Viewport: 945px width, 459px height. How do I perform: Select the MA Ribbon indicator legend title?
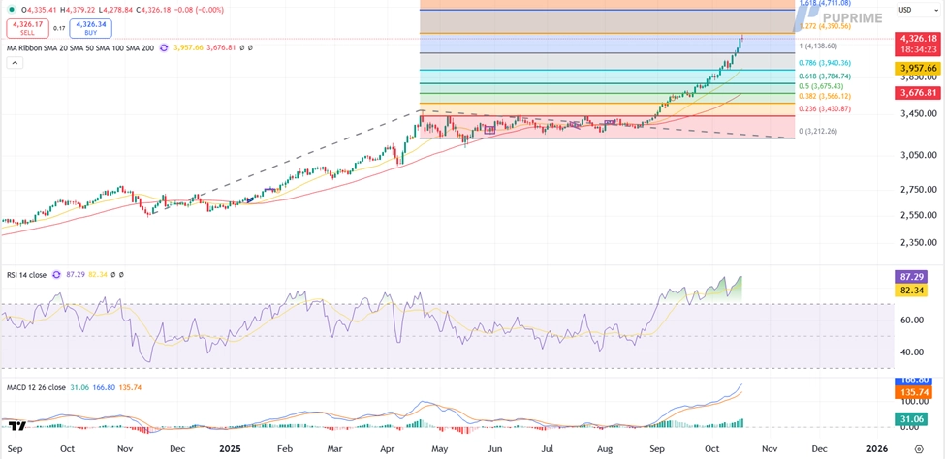click(79, 47)
